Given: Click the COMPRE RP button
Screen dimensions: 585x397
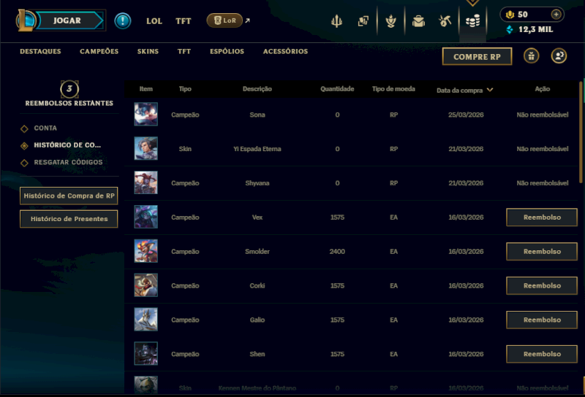Looking at the screenshot, I should point(477,57).
